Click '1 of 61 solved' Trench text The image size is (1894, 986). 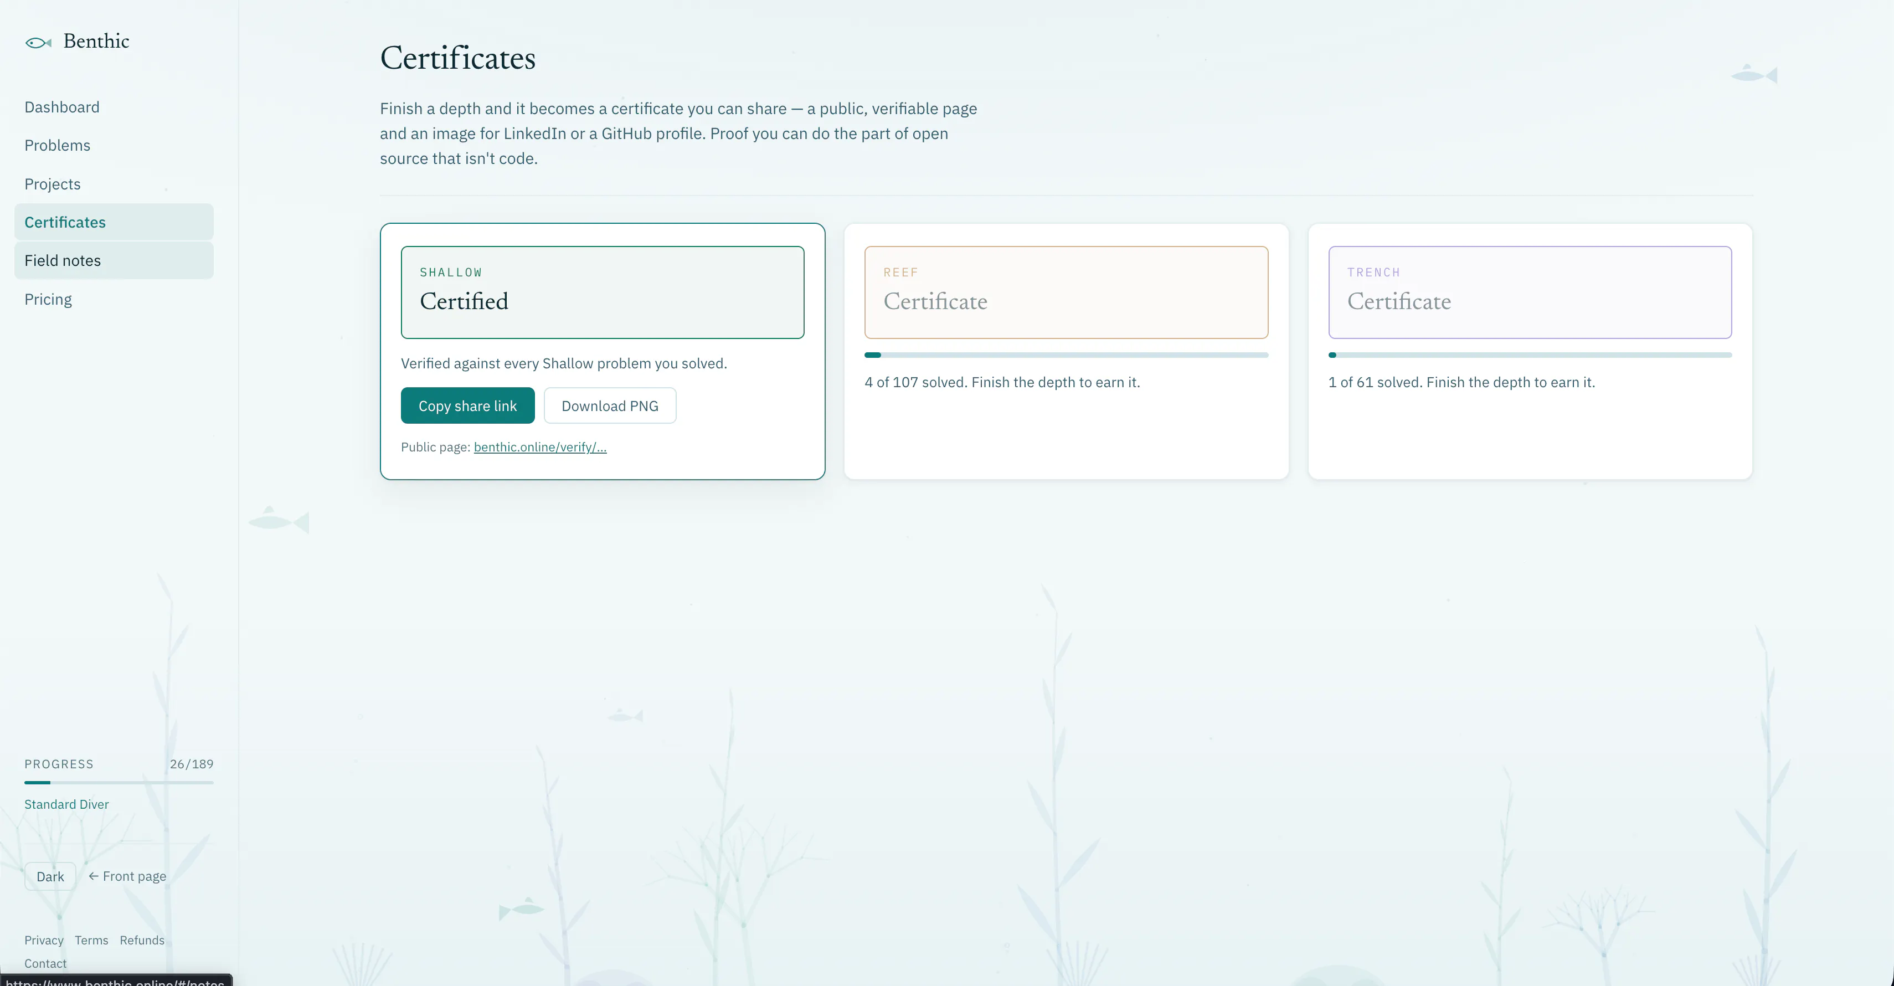pos(1375,382)
